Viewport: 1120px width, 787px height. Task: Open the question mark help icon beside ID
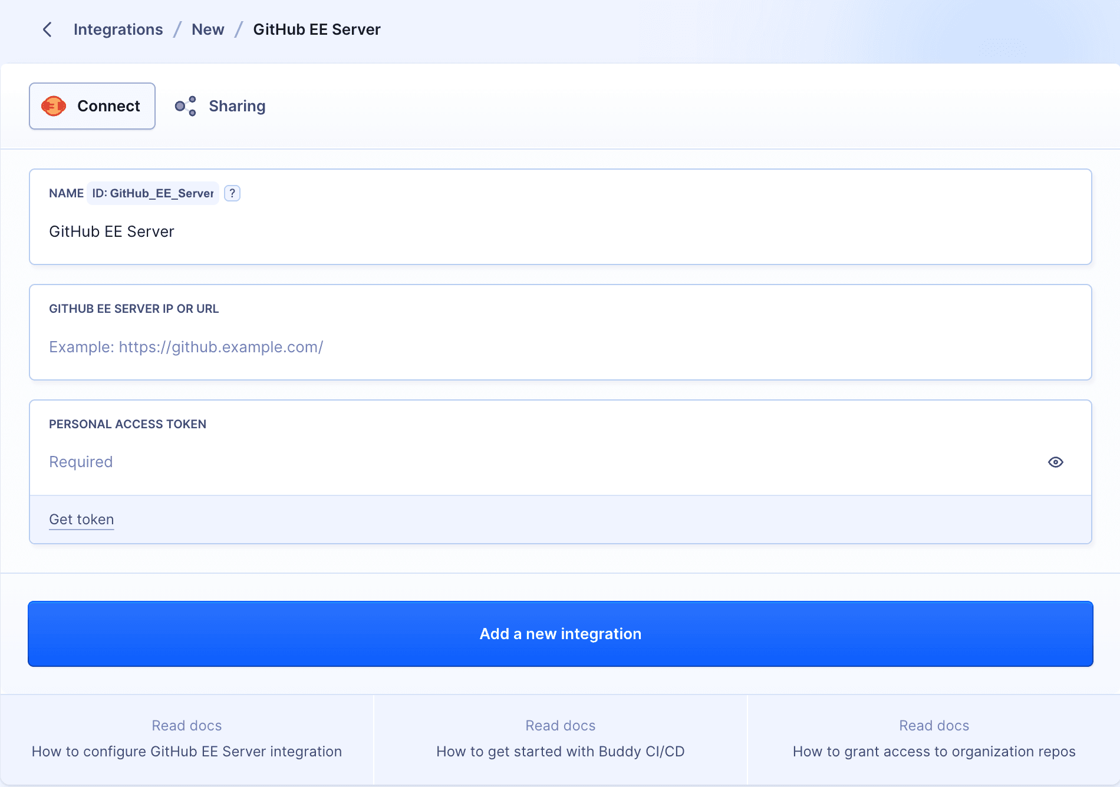coord(232,193)
